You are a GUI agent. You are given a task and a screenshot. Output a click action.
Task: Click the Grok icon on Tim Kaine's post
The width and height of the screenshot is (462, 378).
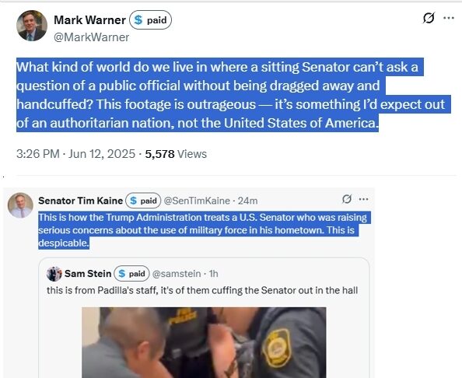[347, 199]
